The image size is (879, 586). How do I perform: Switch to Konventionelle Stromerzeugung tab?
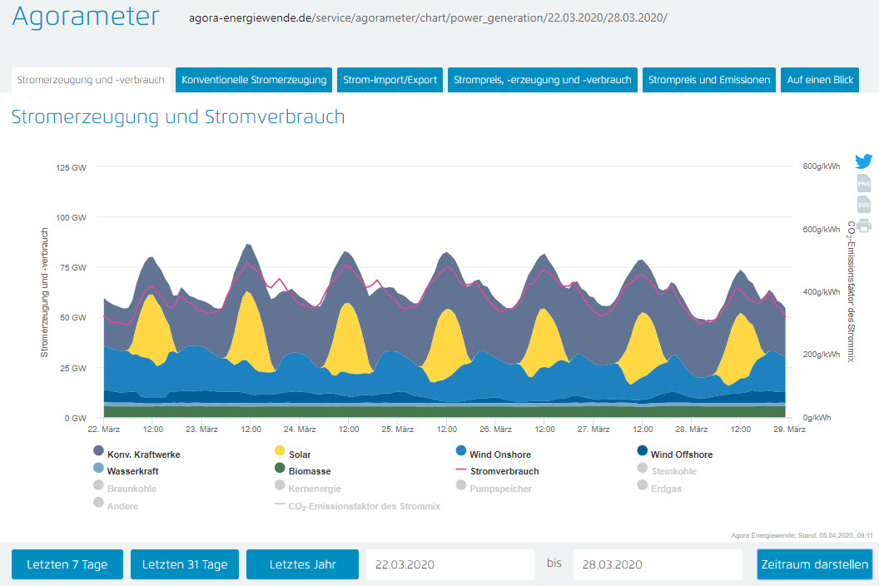click(x=254, y=80)
